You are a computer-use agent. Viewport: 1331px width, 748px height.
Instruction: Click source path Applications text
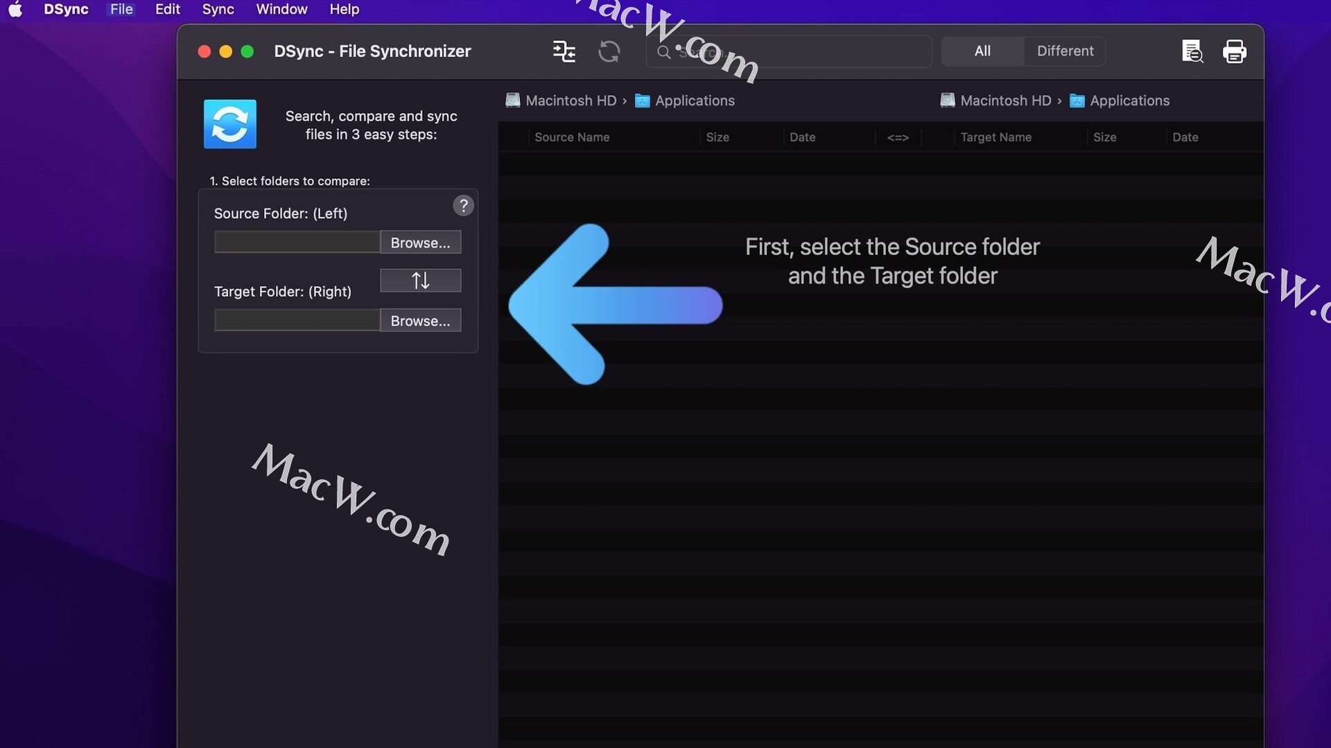pyautogui.click(x=695, y=100)
